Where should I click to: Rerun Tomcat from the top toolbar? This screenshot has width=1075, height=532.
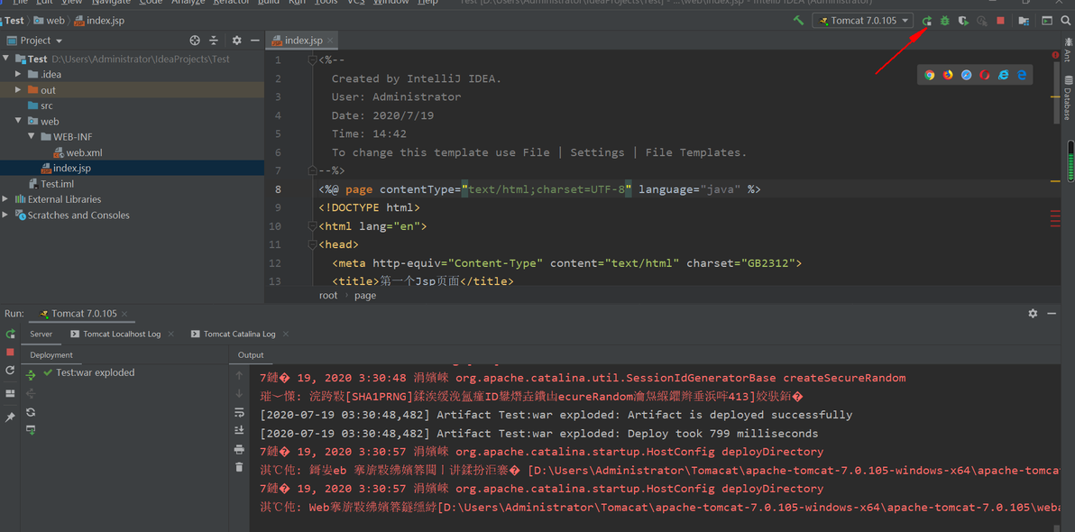[x=926, y=21]
